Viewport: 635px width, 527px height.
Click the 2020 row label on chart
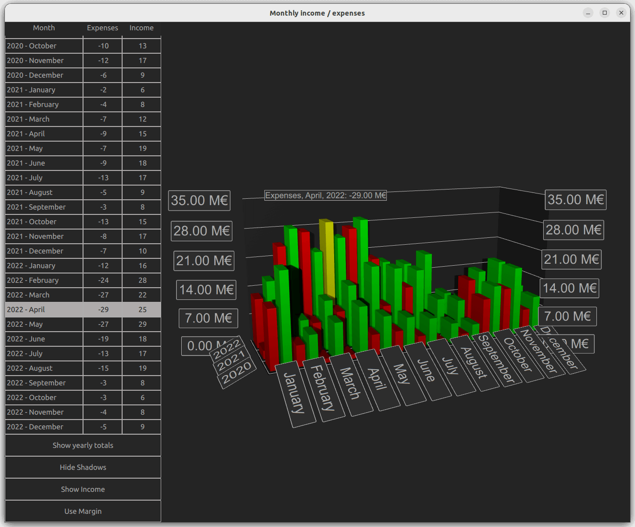tap(237, 374)
